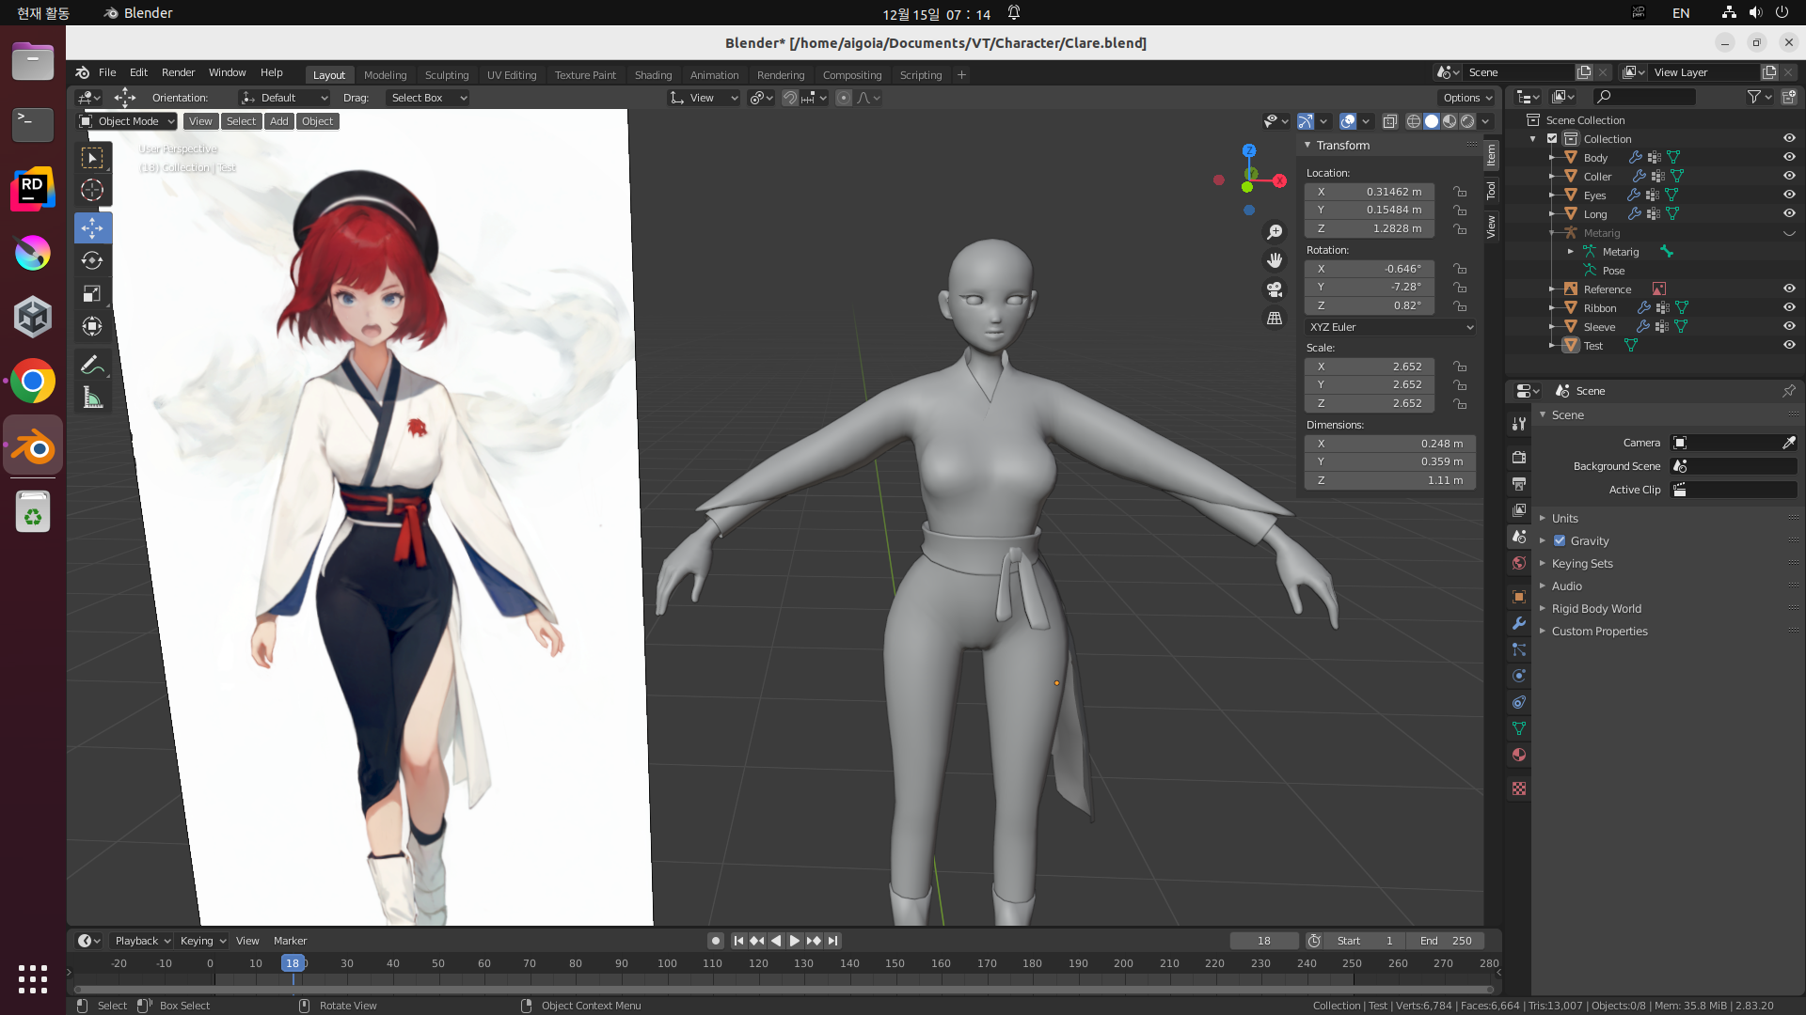
Task: Jump to the timeline end frame
Action: pyautogui.click(x=832, y=941)
